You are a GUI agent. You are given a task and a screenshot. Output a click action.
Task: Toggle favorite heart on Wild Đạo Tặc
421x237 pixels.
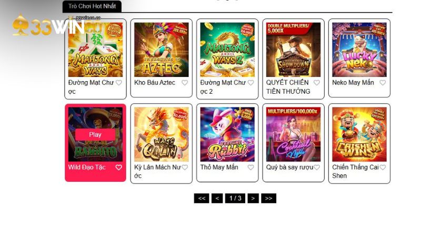pyautogui.click(x=119, y=167)
